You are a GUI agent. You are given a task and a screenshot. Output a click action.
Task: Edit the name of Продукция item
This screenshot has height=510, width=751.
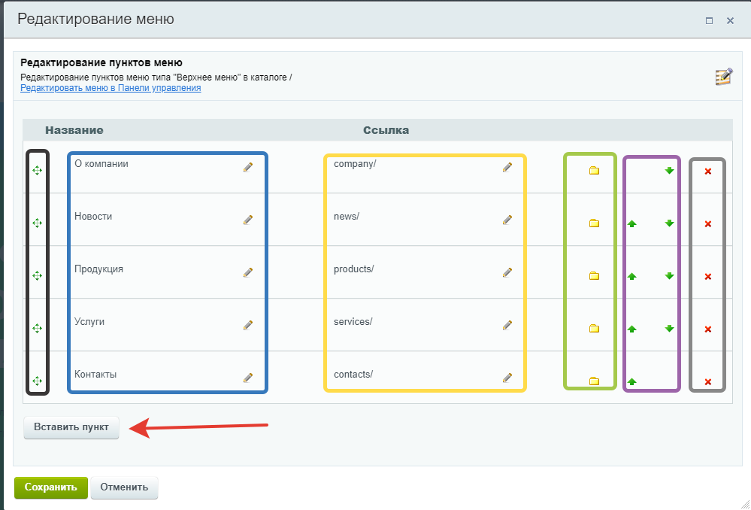[247, 272]
